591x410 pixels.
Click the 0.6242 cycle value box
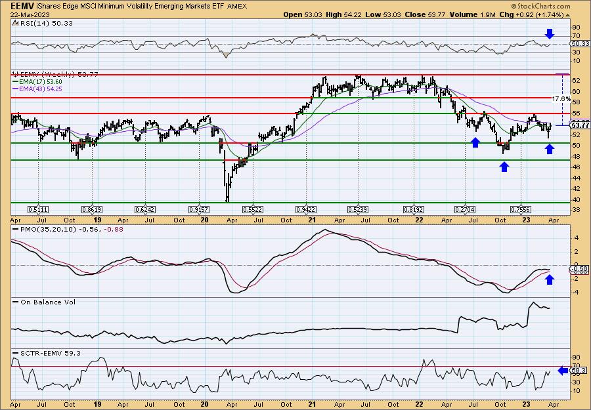[146, 209]
